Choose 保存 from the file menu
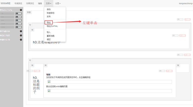Image resolution: width=193 pixels, height=107 pixels. tap(49, 9)
